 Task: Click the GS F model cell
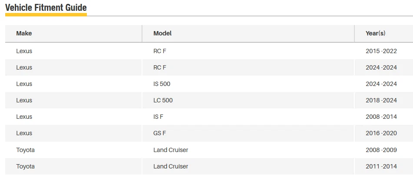(159, 133)
